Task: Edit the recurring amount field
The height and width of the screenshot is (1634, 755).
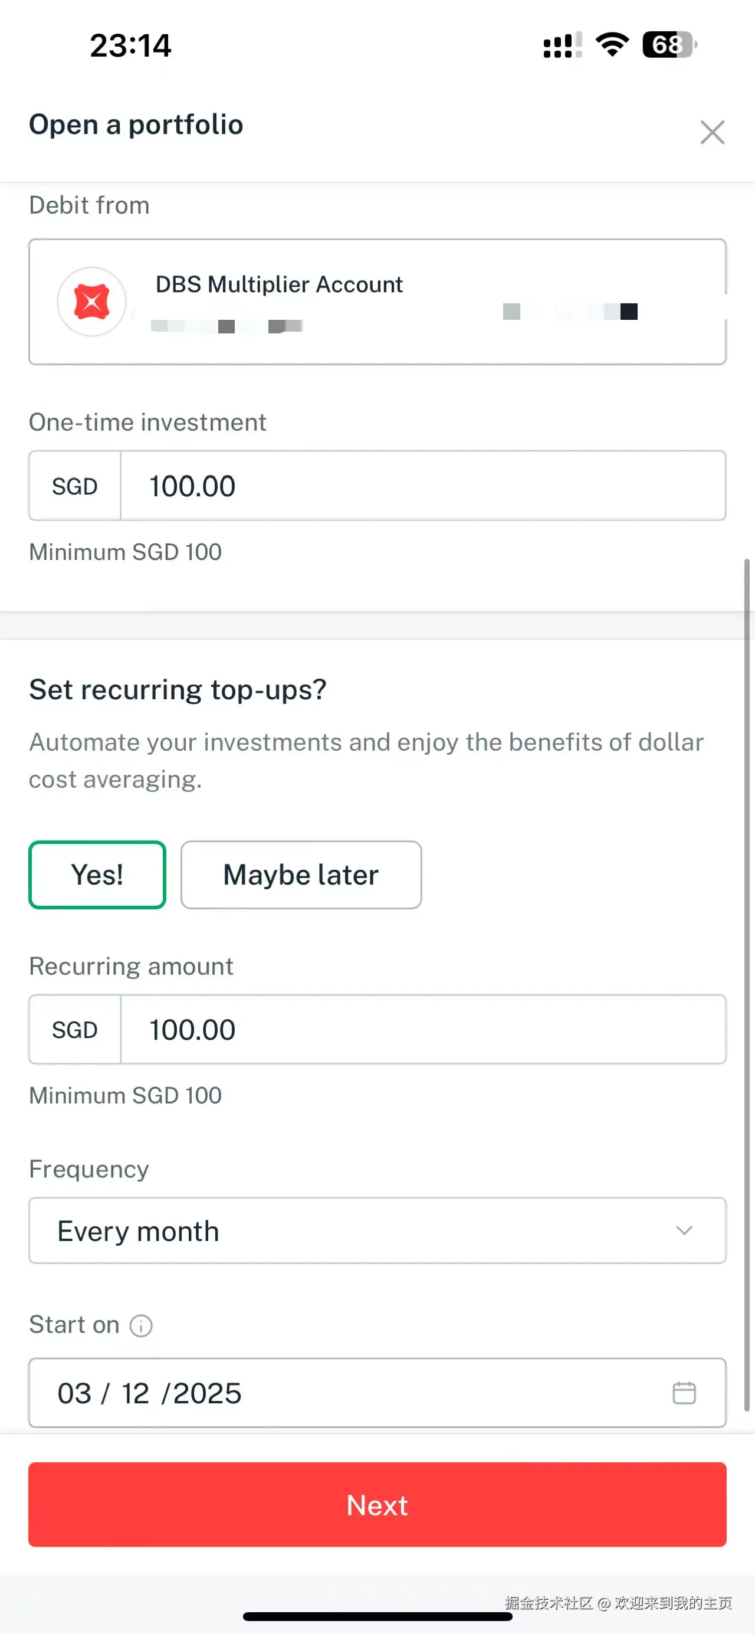Action: [x=422, y=1030]
